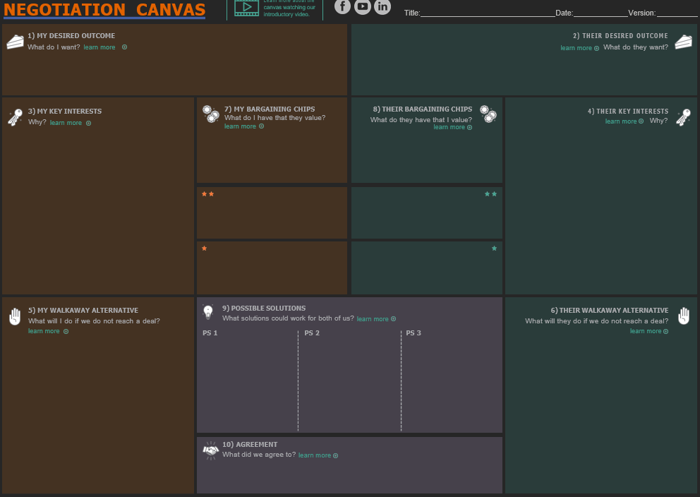700x497 pixels.
Task: Click the Negotiation Canvas title heading
Action: point(104,10)
